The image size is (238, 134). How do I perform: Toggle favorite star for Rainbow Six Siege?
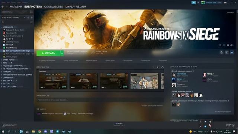(x=232, y=52)
